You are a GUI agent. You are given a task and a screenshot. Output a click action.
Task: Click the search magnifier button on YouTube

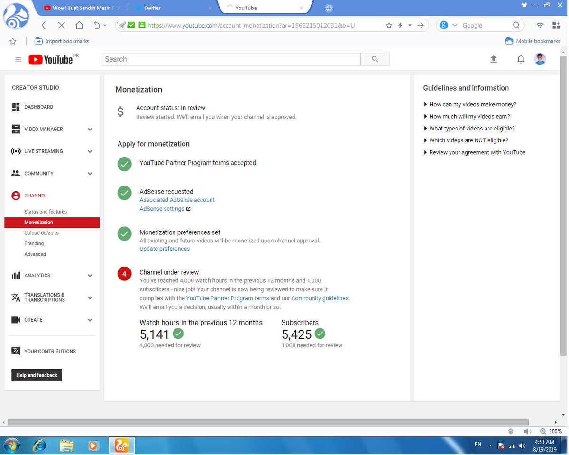[375, 59]
